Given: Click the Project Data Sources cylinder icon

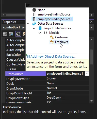Looking at the screenshot, I should point(40,28).
